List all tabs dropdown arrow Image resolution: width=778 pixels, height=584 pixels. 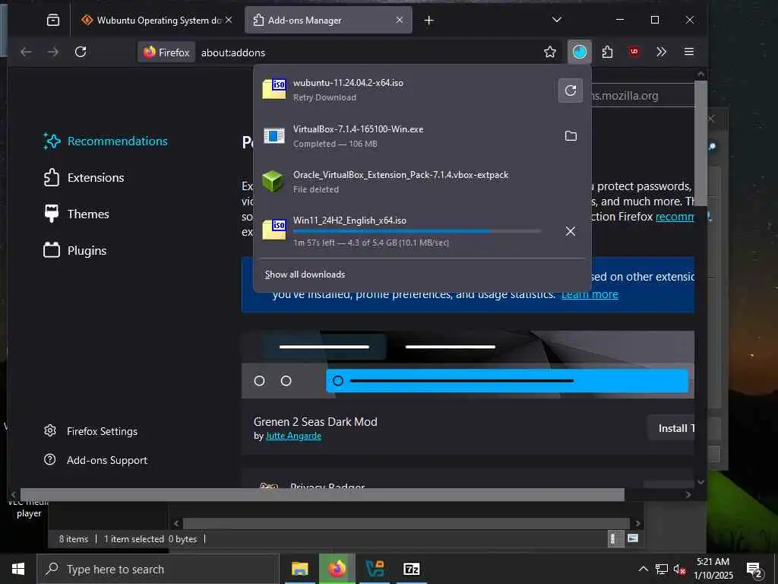tap(557, 20)
